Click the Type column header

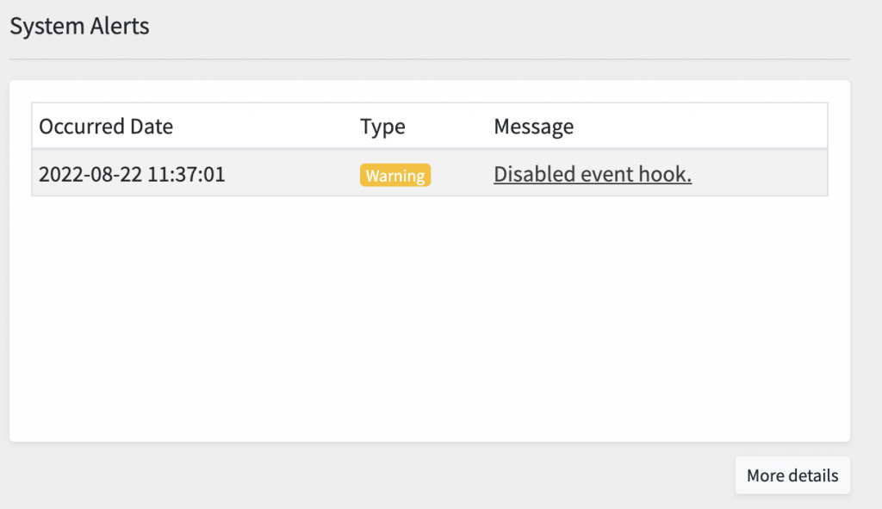tap(382, 126)
